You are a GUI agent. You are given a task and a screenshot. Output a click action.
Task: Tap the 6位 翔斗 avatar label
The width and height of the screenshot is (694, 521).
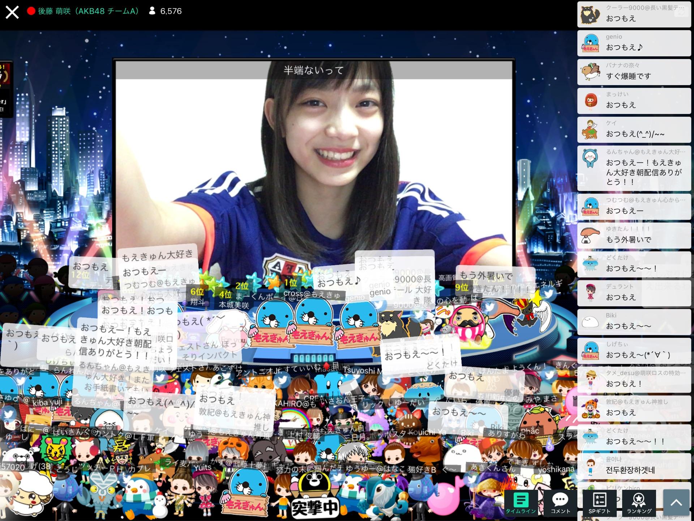(197, 297)
